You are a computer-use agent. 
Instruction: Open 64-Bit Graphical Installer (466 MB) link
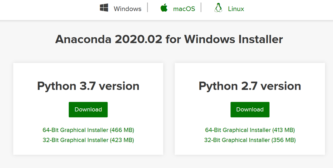click(88, 130)
